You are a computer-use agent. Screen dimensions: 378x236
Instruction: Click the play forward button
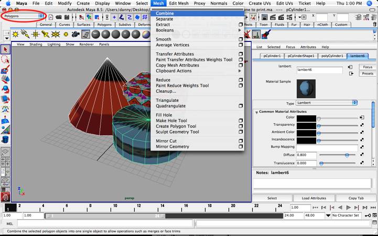[349, 208]
